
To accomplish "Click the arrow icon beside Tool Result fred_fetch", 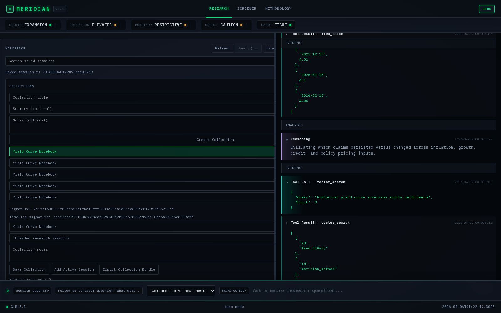I will pyautogui.click(x=287, y=34).
